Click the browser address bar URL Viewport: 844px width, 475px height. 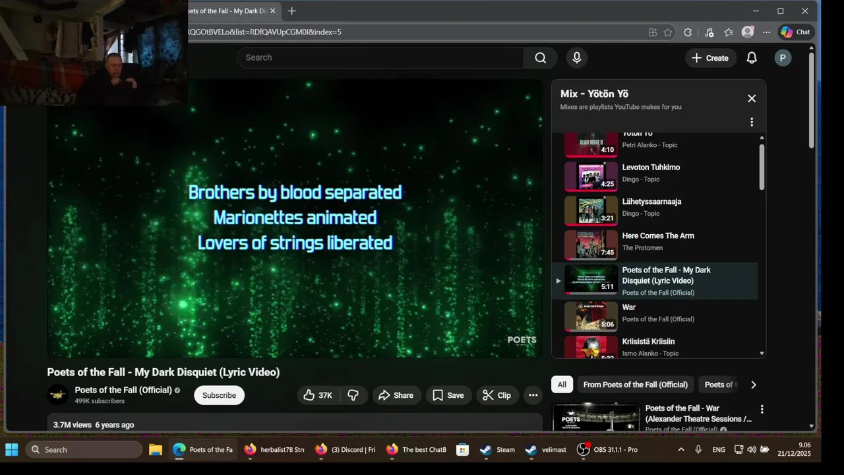point(264,32)
